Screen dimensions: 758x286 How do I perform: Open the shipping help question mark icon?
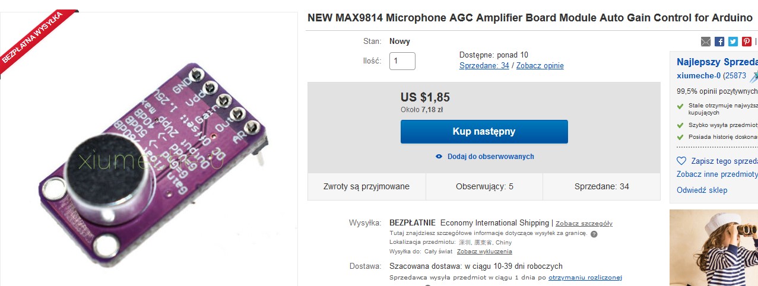click(x=594, y=234)
